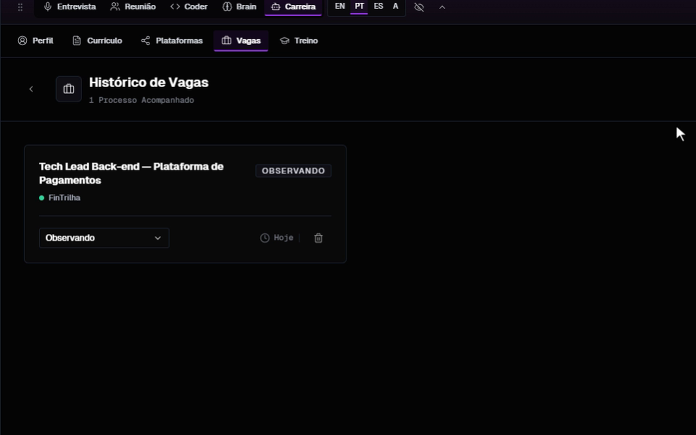Switch language to ES
Viewport: 696px width, 435px height.
[x=378, y=7]
